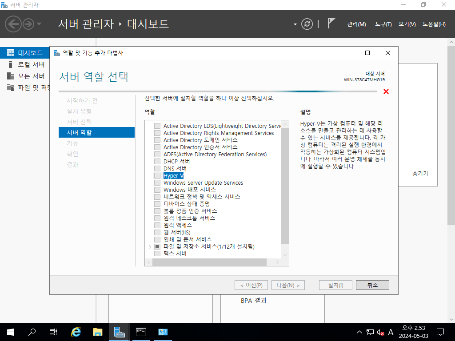
Task: Click the Back navigation arrow in Server Manager
Action: pos(13,24)
